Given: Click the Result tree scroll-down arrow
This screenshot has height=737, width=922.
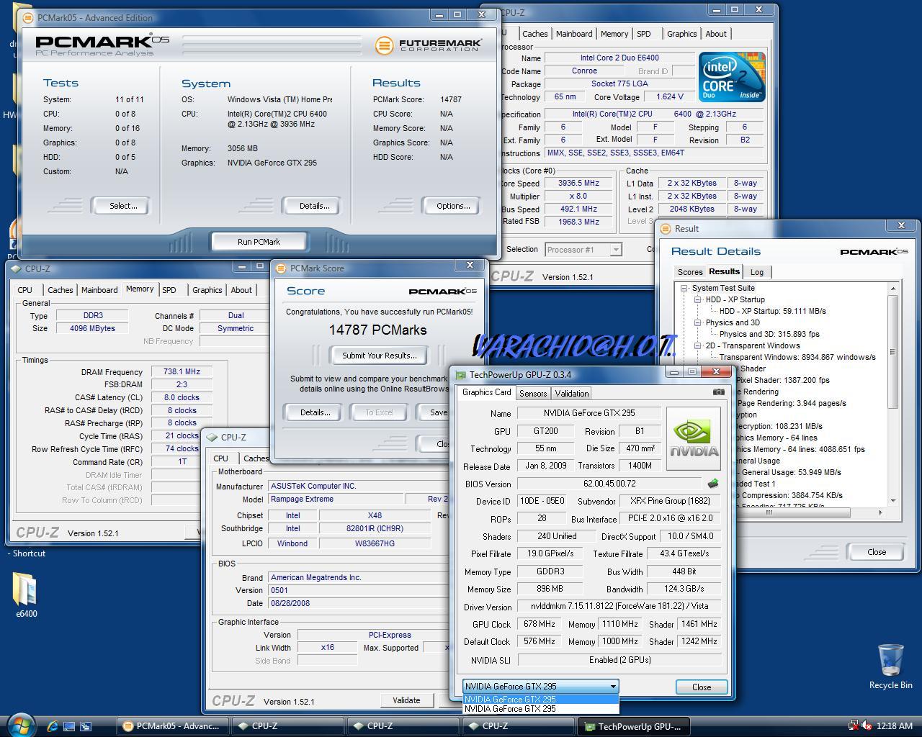Looking at the screenshot, I should click(893, 501).
